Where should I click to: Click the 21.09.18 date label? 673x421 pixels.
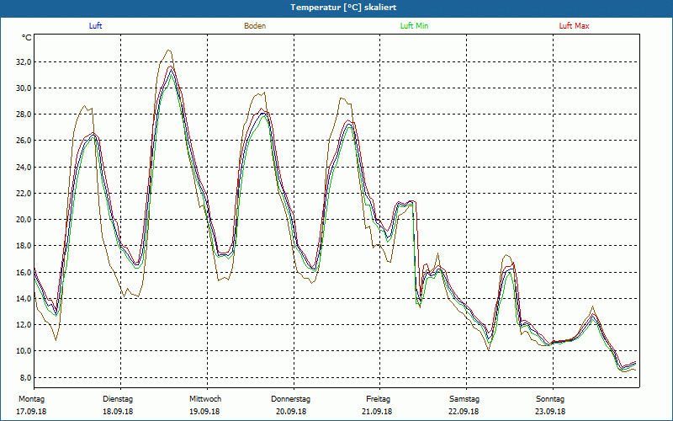point(377,412)
